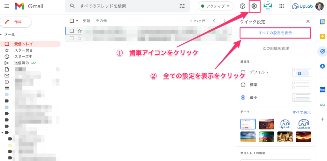Screen dimensions: 327x161
Task: Open the 受信トレイ folder
Action: pos(23,44)
